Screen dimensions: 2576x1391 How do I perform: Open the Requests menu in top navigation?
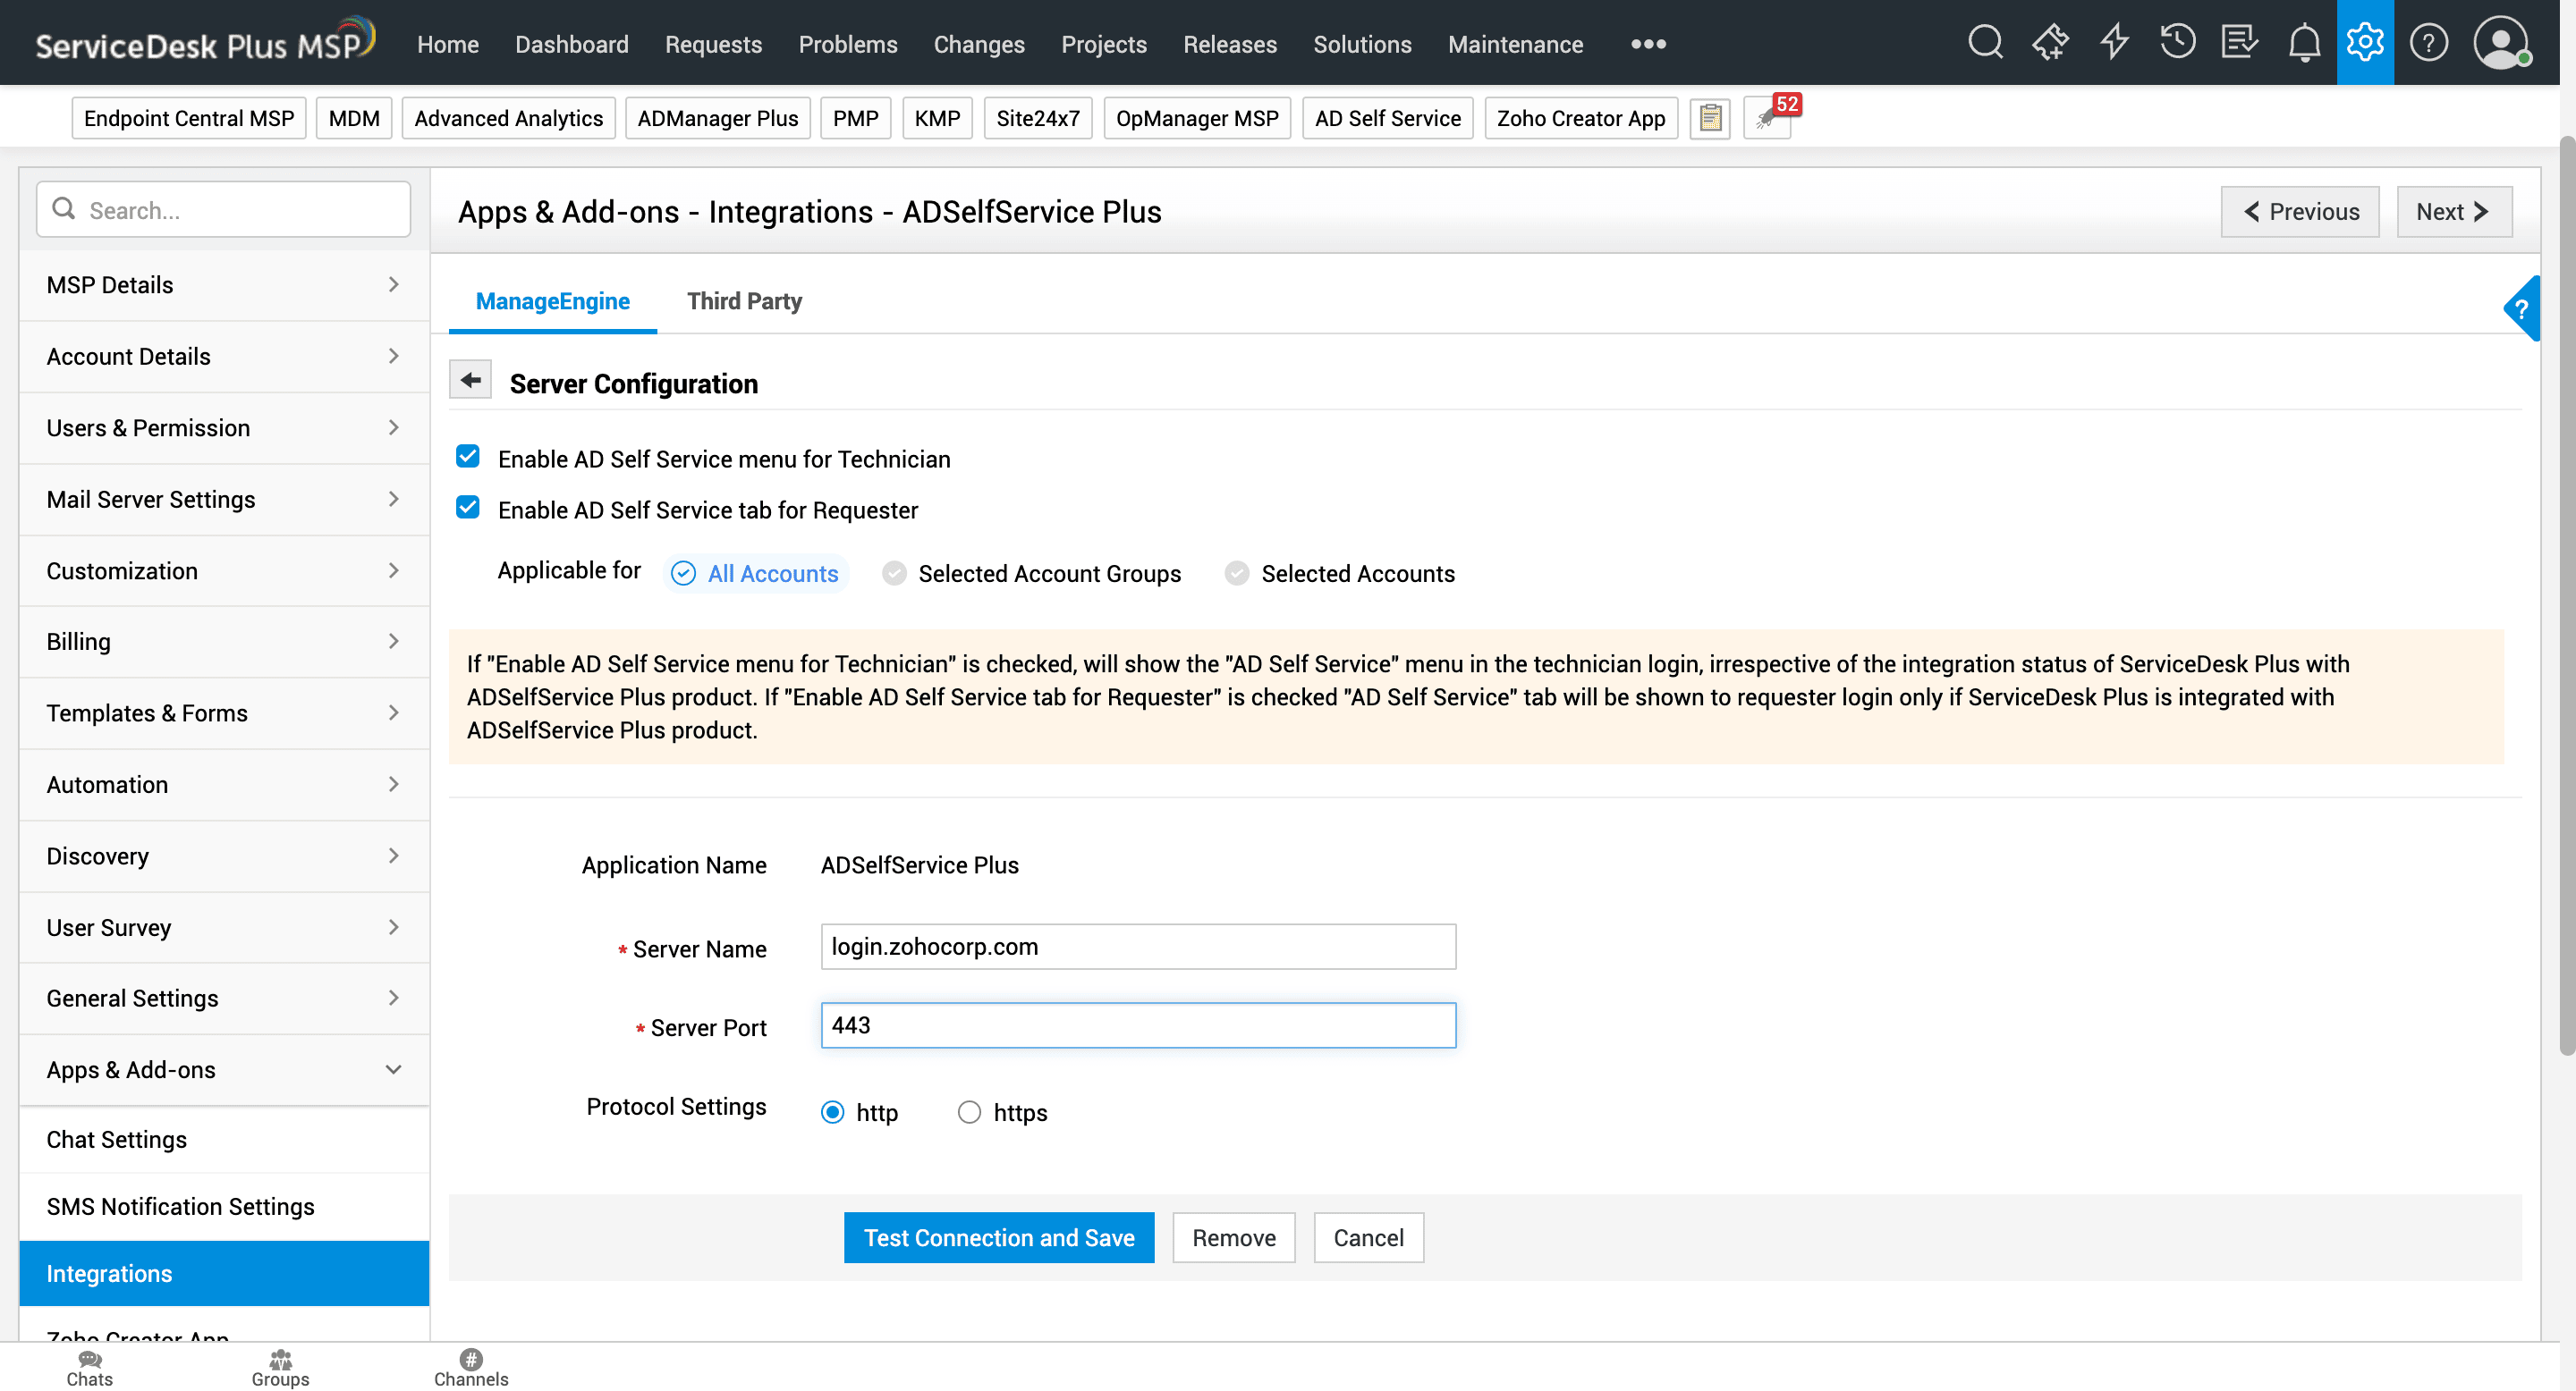(713, 44)
